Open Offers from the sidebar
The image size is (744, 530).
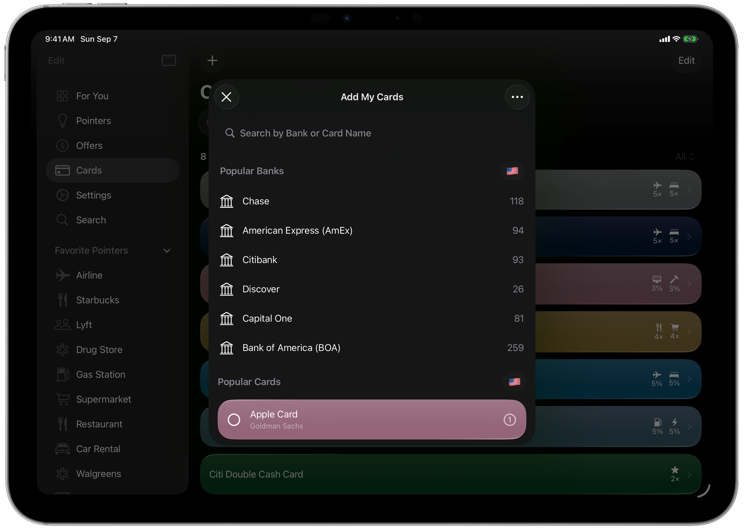(x=89, y=146)
